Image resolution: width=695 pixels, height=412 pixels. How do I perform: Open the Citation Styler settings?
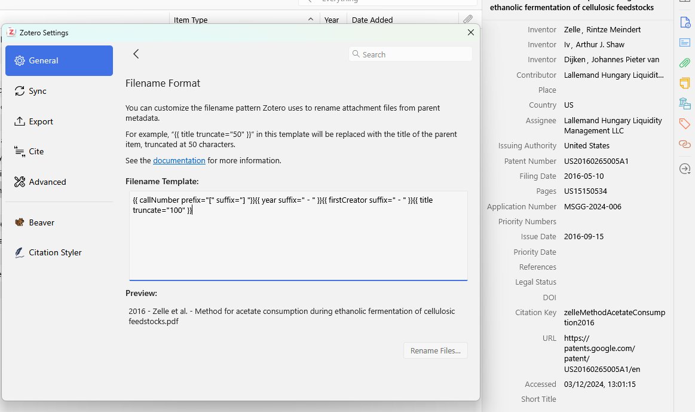pyautogui.click(x=59, y=253)
